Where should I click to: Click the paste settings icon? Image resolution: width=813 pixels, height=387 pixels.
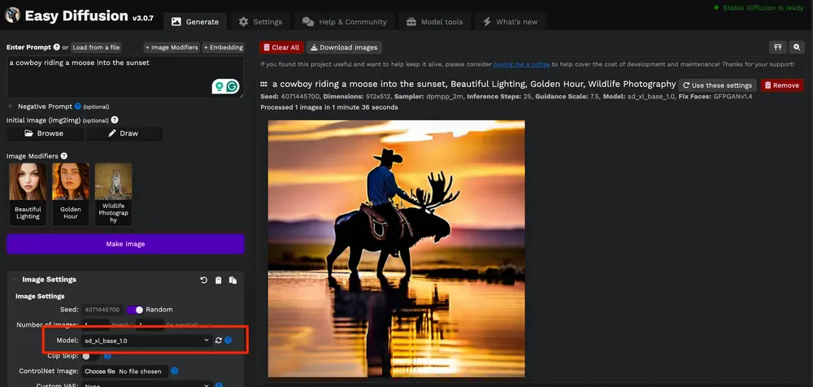click(x=233, y=280)
